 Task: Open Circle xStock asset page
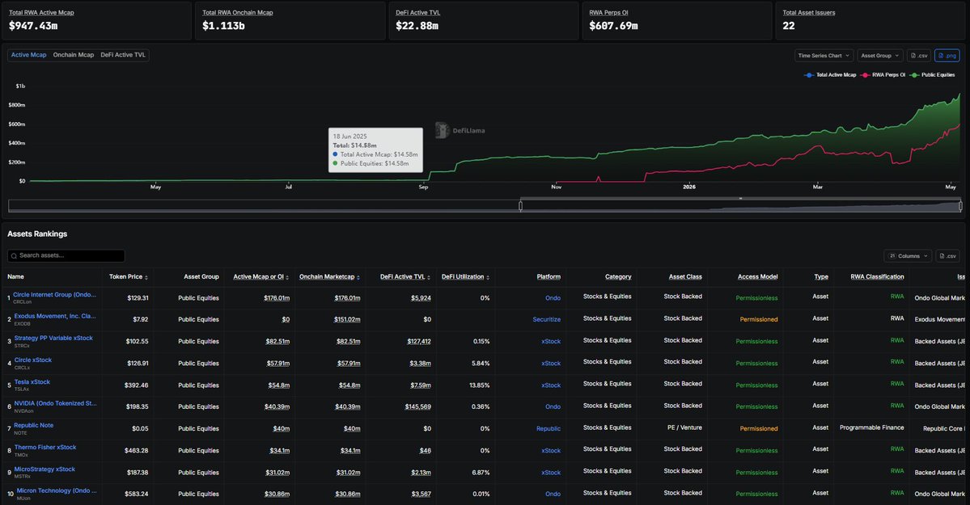[x=33, y=360]
